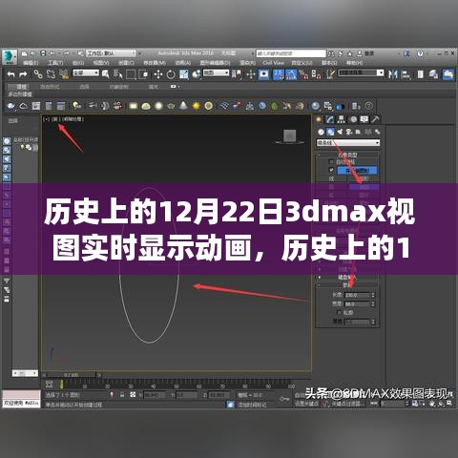
Task: Select the Bind to Space Warp tool
Action: pyautogui.click(x=64, y=74)
